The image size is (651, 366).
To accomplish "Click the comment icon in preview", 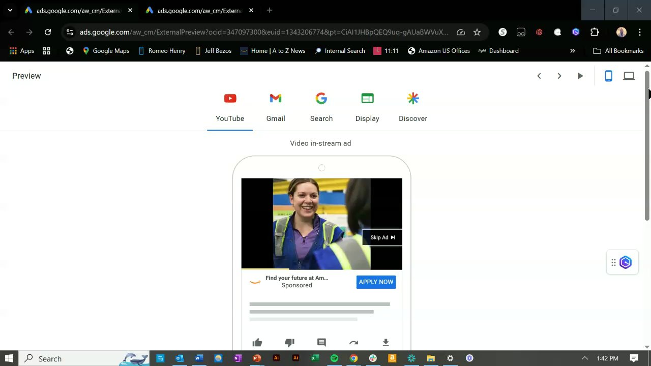I will pyautogui.click(x=321, y=343).
